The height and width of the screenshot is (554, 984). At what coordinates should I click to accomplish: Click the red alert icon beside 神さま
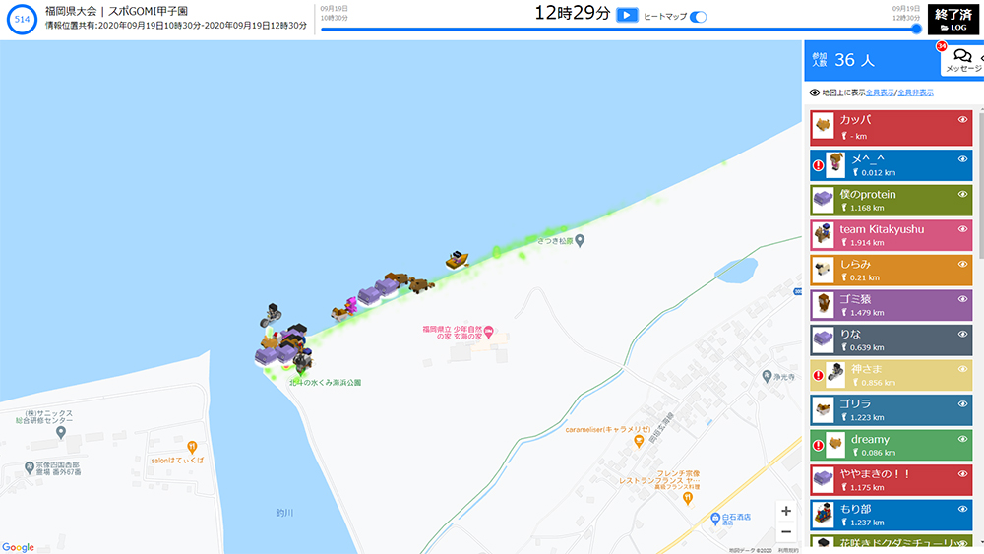[x=818, y=375]
